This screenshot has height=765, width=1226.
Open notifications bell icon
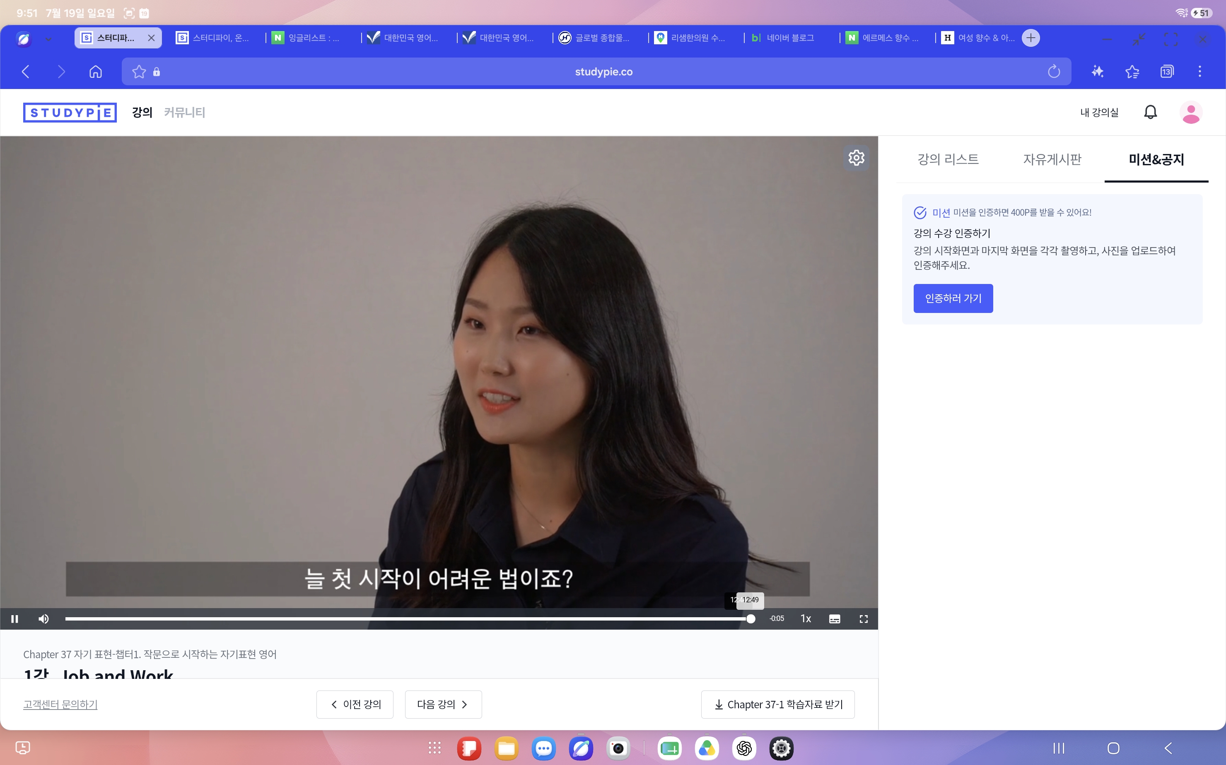tap(1150, 112)
